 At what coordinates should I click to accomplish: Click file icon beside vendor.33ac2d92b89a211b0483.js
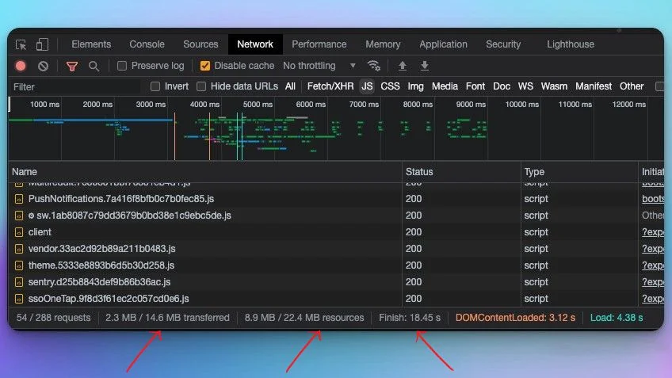(x=19, y=249)
